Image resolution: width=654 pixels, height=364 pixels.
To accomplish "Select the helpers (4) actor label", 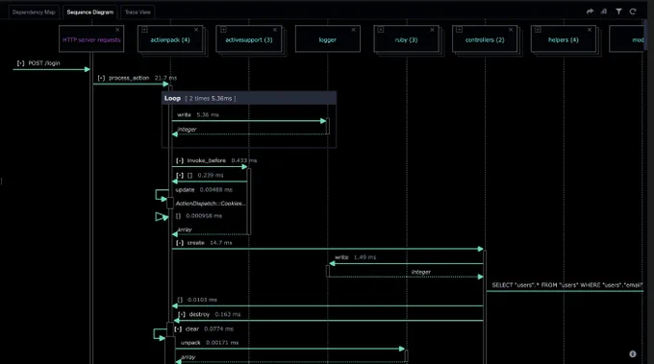I will 564,40.
